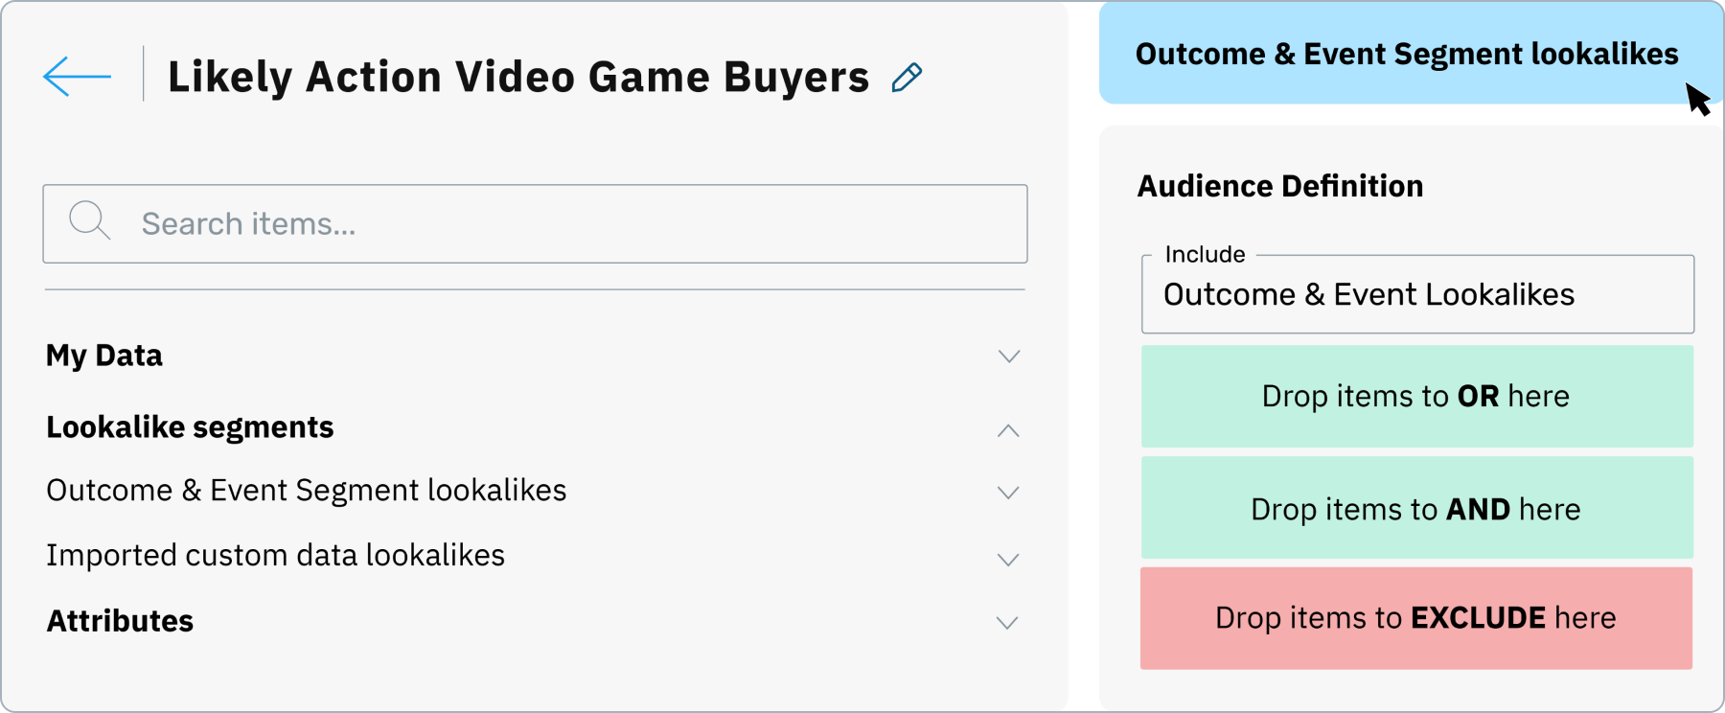
Task: Click the Drop items to AND zone
Action: point(1416,508)
